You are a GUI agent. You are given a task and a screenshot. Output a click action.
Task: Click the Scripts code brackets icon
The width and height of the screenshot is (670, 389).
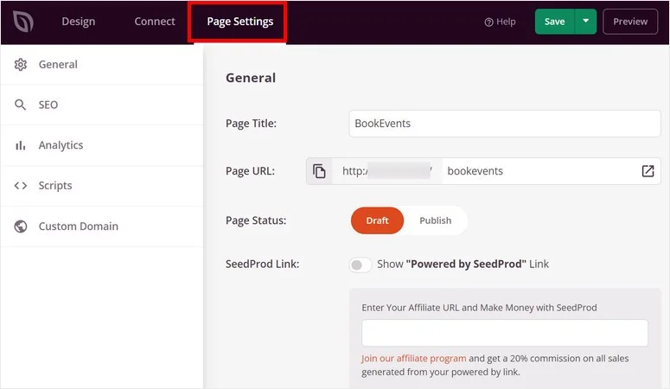tap(21, 186)
